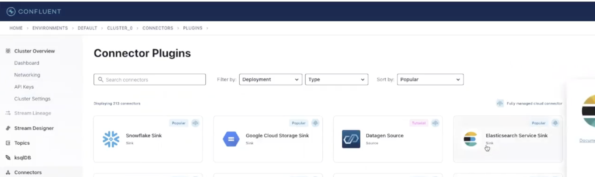Click the Connectors sidebar icon
Screen dimensions: 595x177
(x=8, y=172)
